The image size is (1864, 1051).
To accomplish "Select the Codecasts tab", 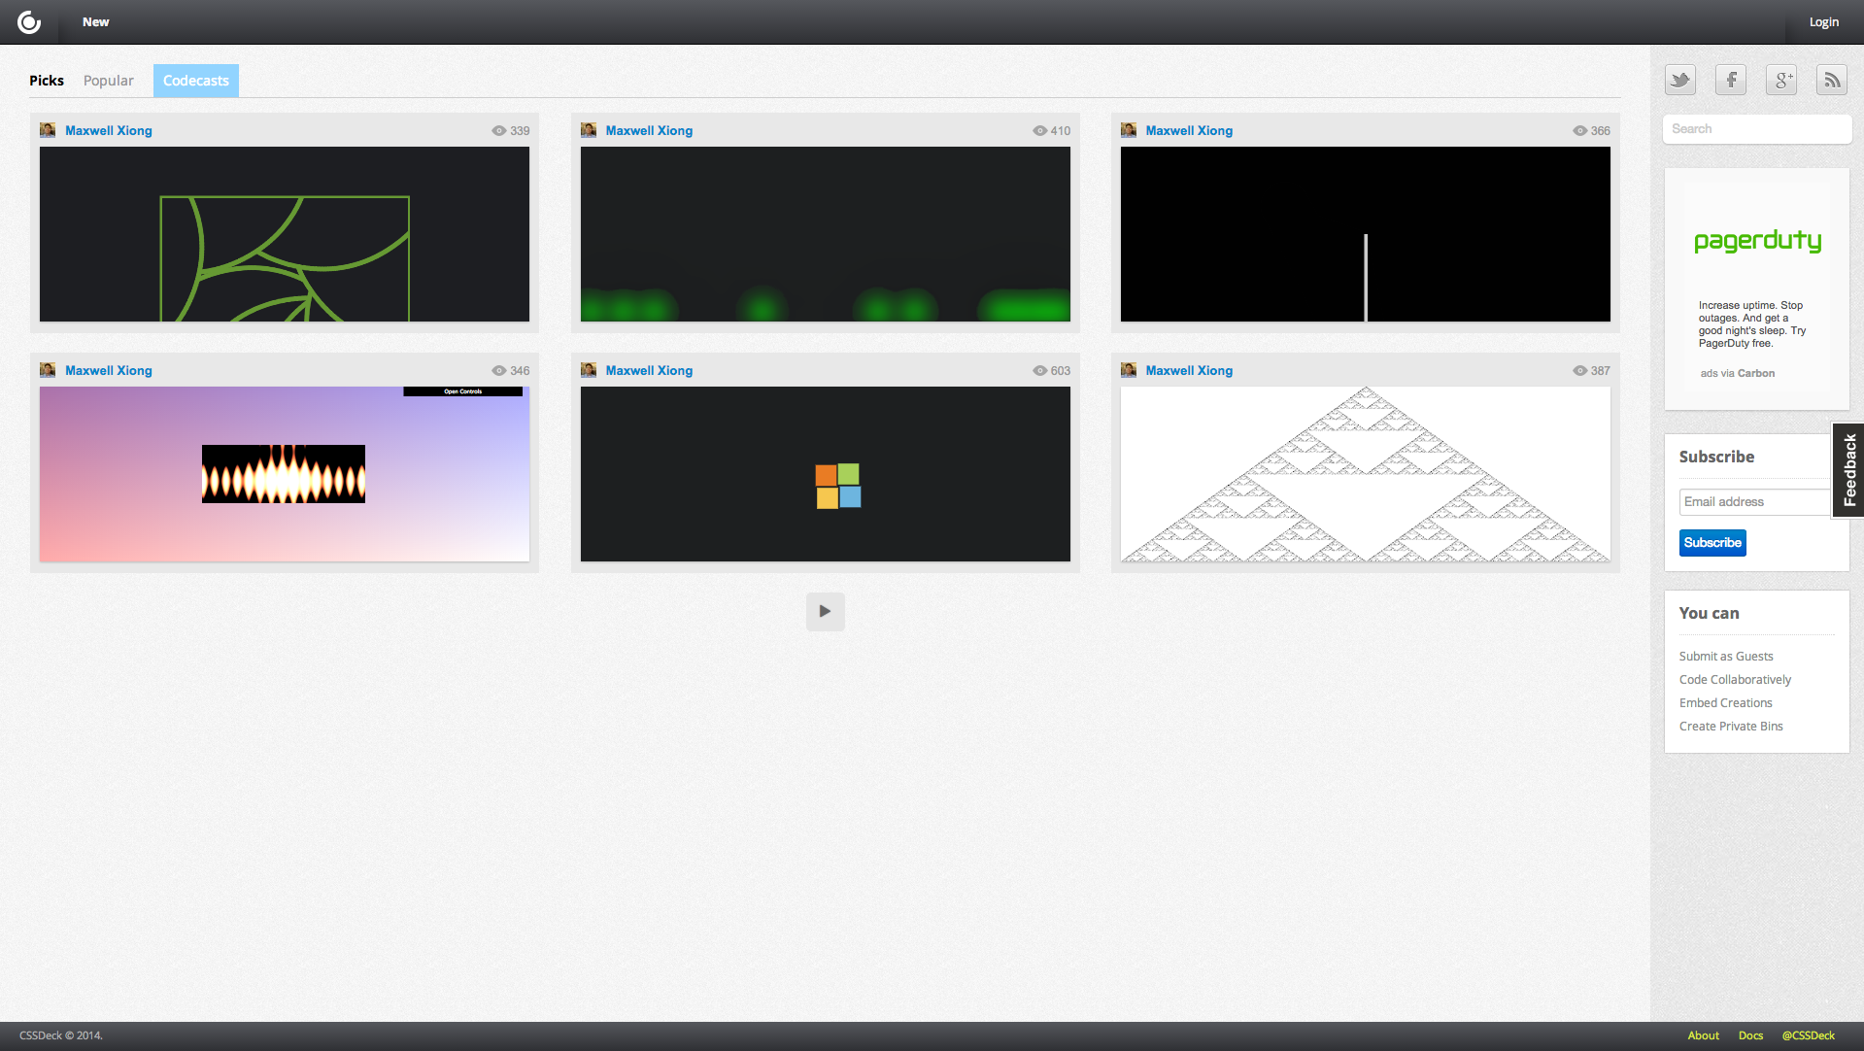I will coord(196,81).
